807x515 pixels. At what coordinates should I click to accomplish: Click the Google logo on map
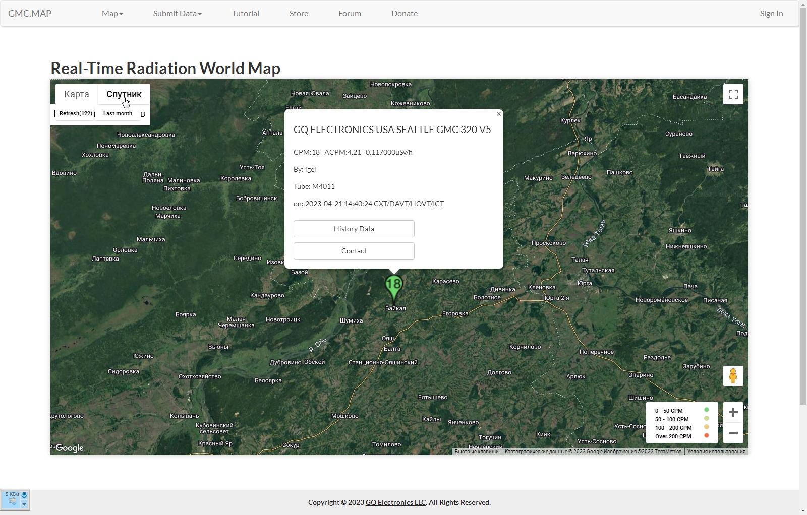pyautogui.click(x=70, y=448)
